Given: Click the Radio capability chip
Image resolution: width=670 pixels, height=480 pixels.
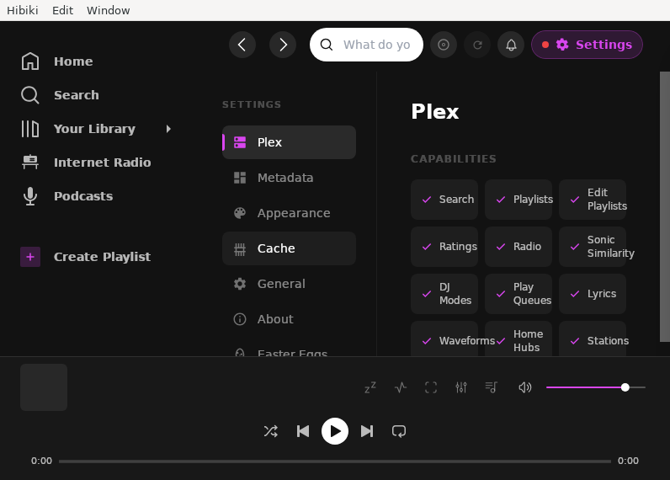Looking at the screenshot, I should [x=518, y=247].
